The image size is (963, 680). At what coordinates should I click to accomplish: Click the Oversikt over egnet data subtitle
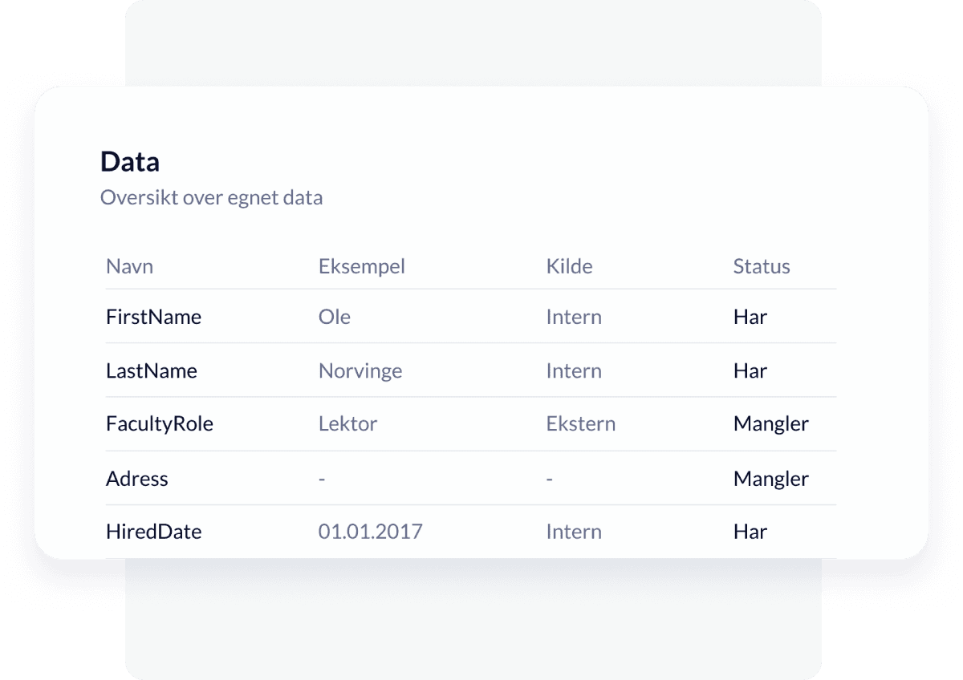click(x=211, y=198)
